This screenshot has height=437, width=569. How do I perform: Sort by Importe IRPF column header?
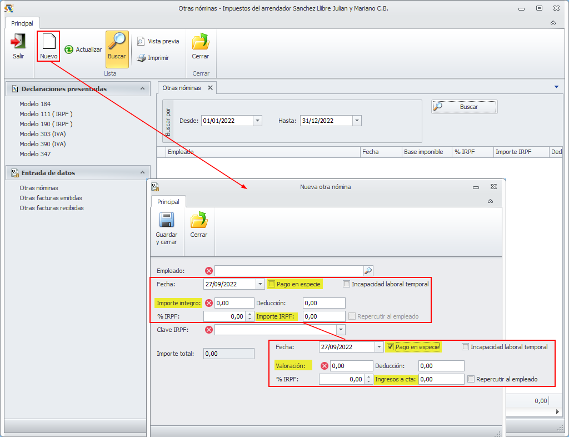pos(521,152)
